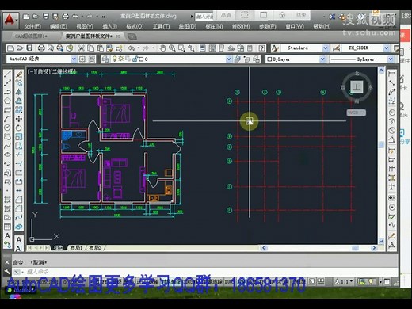Activate Zoom Realtime magnifier tool

(172, 48)
